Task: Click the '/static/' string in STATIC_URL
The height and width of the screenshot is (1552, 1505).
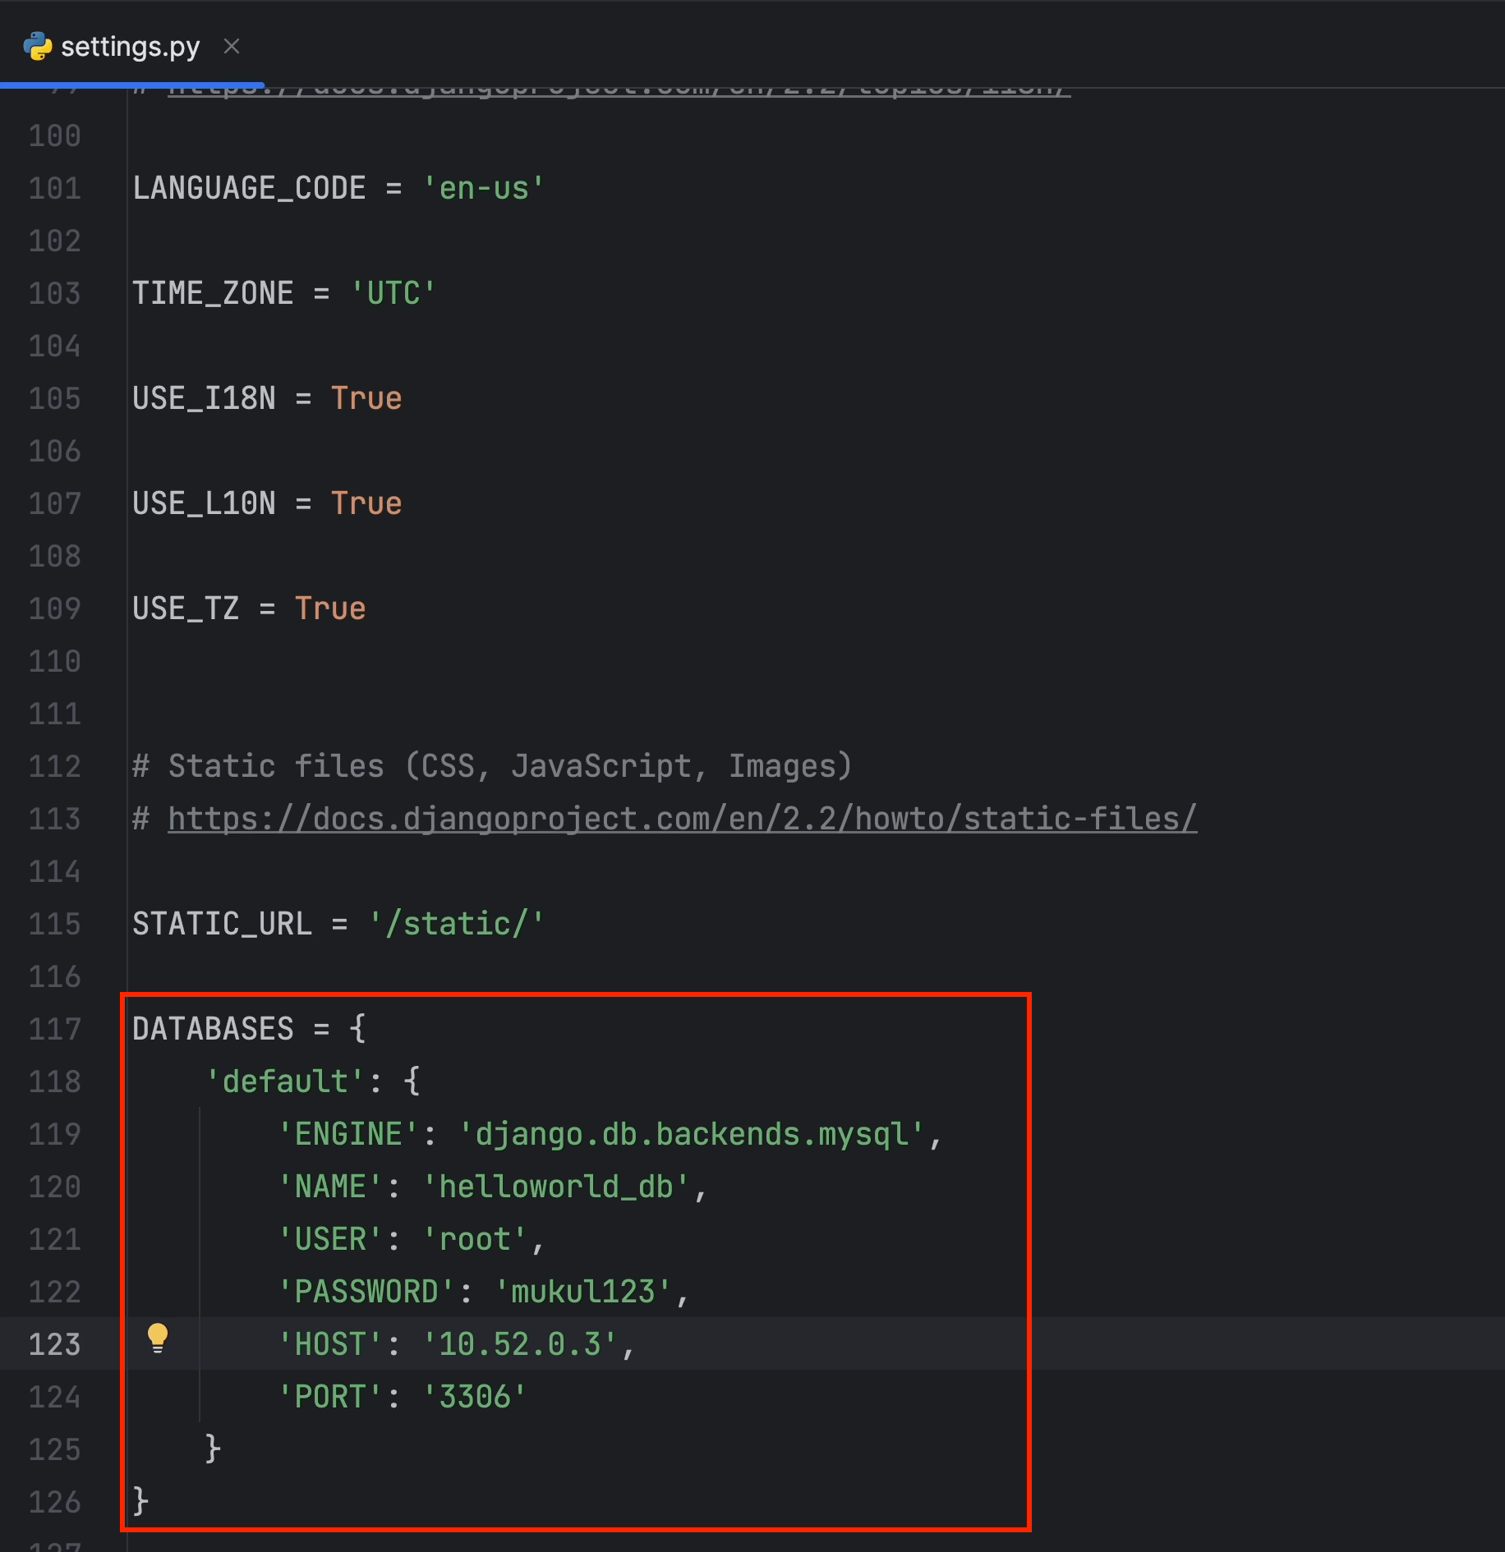Action: coord(456,925)
